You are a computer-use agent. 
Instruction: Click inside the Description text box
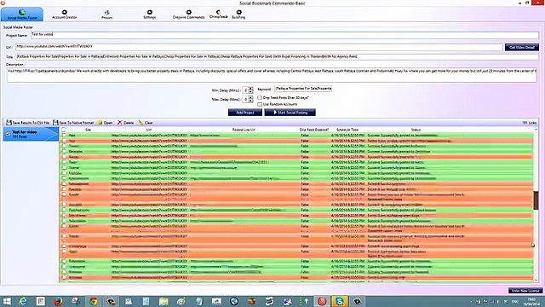(272, 75)
